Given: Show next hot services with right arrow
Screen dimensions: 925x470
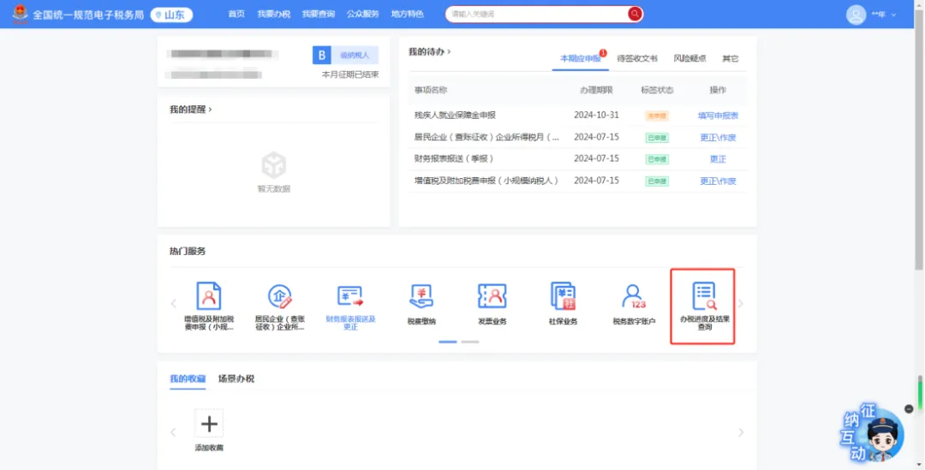Looking at the screenshot, I should [x=741, y=304].
